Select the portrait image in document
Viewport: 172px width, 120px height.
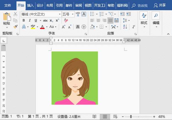coord(74,78)
